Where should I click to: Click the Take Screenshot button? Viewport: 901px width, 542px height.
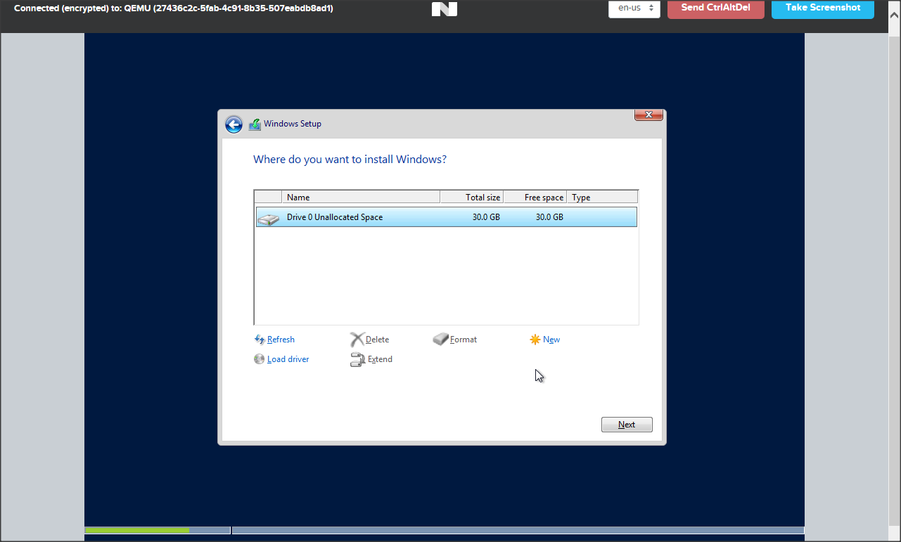tap(822, 8)
